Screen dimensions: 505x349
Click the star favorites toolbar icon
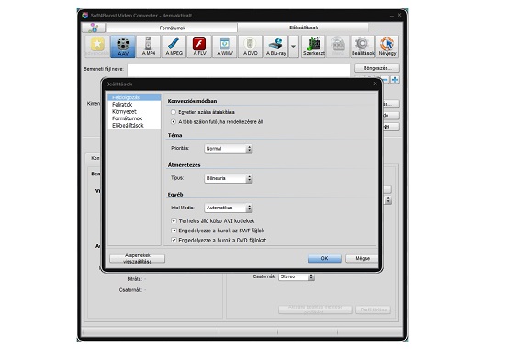(97, 47)
